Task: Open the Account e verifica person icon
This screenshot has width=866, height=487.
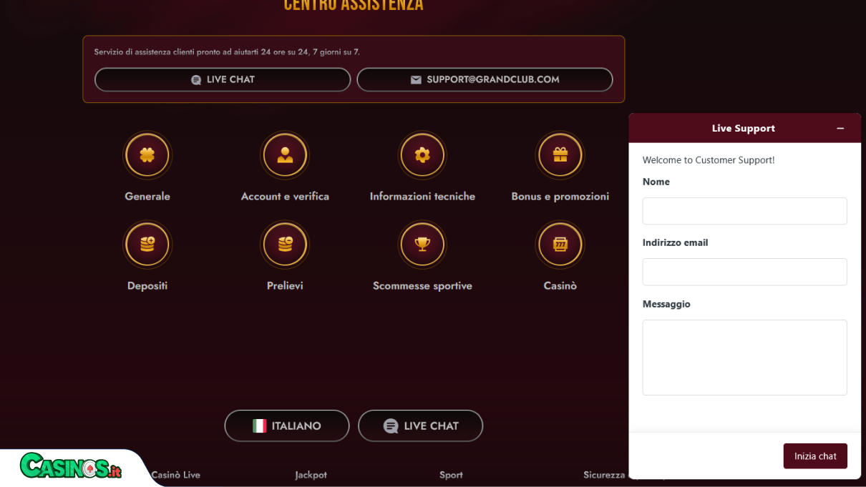Action: 285,155
